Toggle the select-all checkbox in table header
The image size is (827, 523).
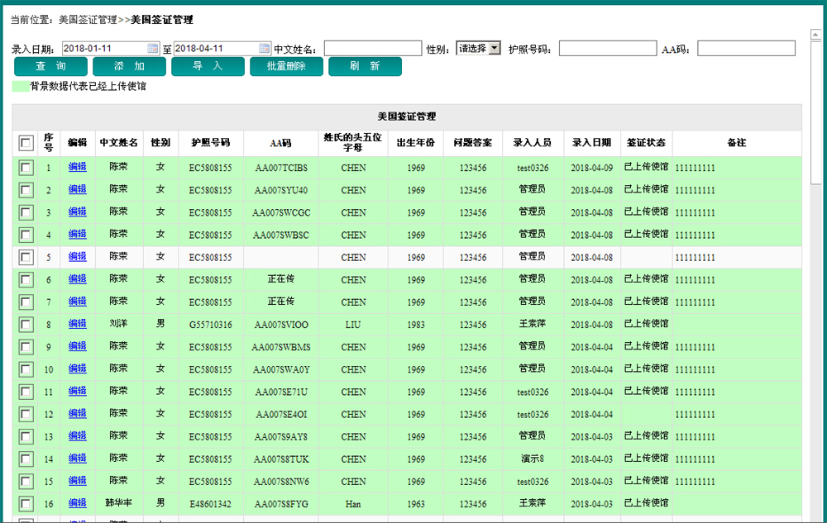pos(26,143)
